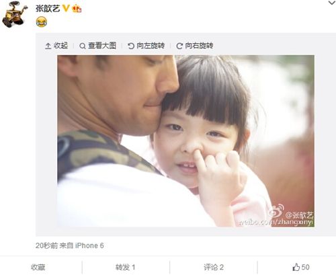Open the 张歆艺 username link
The image size is (336, 275).
tap(48, 8)
